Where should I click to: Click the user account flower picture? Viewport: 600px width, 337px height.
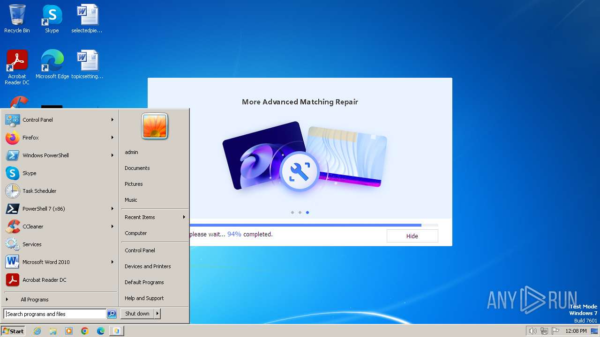click(x=155, y=126)
